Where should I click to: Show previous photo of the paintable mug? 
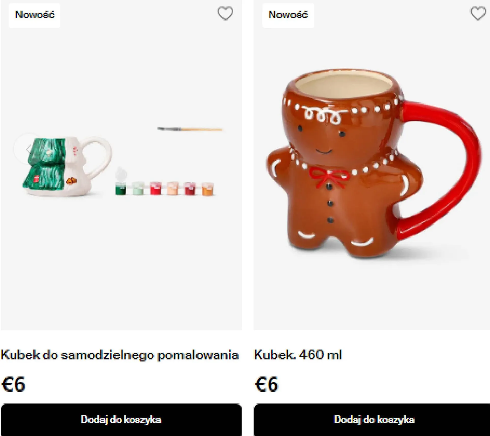pyautogui.click(x=29, y=148)
